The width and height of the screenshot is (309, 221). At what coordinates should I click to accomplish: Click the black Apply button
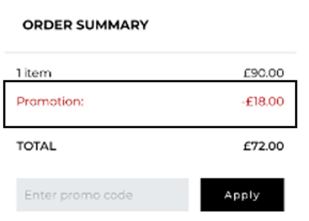click(x=242, y=195)
